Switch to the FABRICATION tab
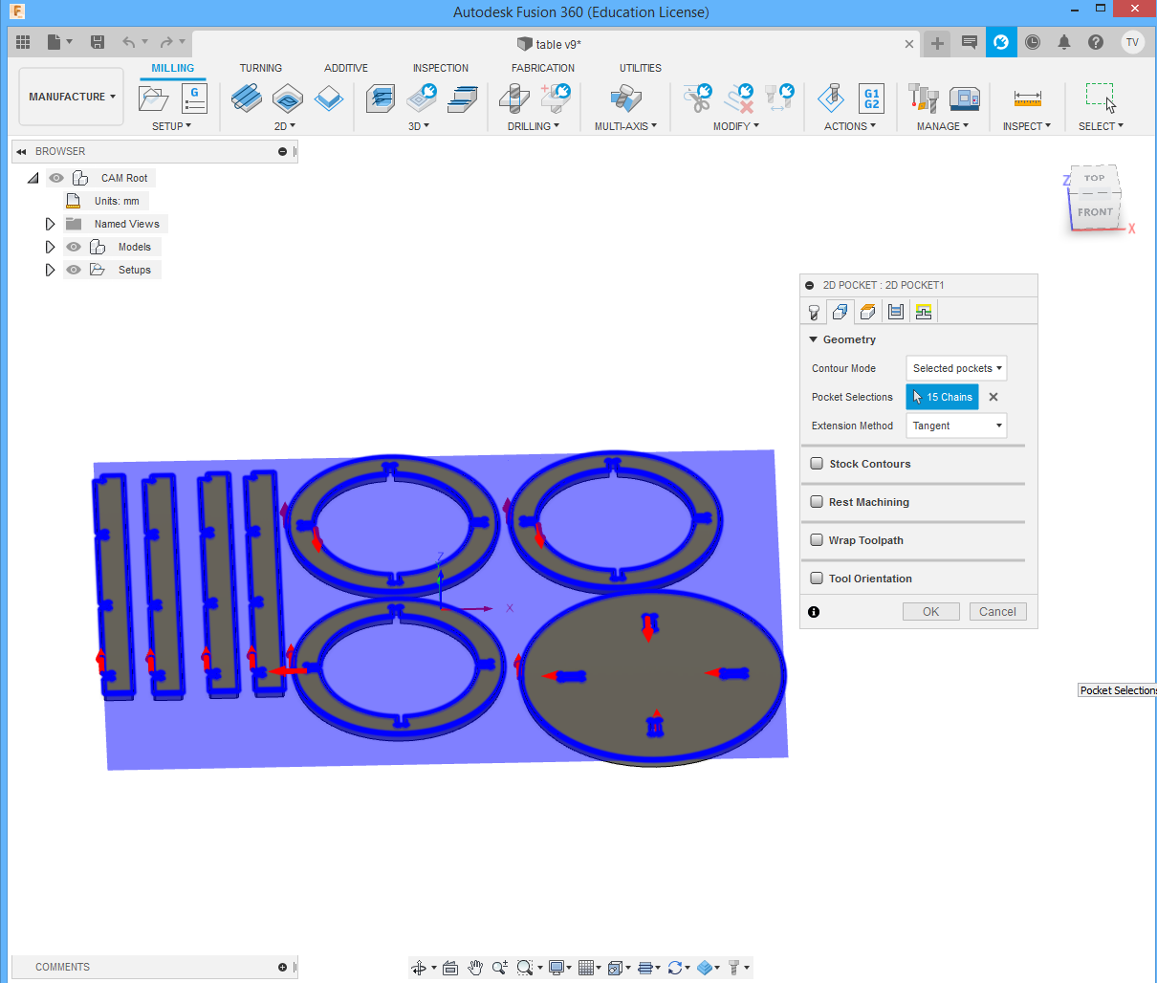1157x983 pixels. (x=543, y=68)
